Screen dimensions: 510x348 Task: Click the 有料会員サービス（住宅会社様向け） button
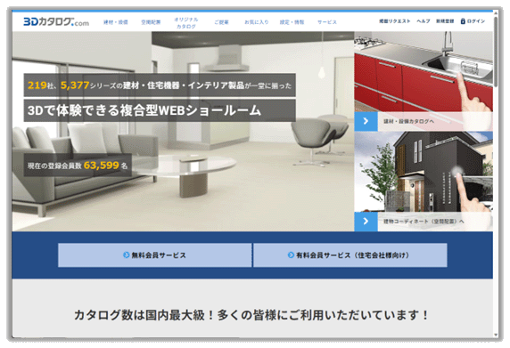click(x=350, y=255)
